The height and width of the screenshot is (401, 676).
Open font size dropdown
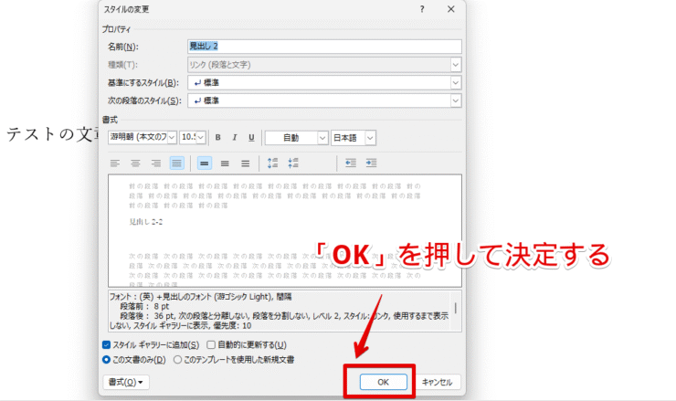[x=201, y=137]
